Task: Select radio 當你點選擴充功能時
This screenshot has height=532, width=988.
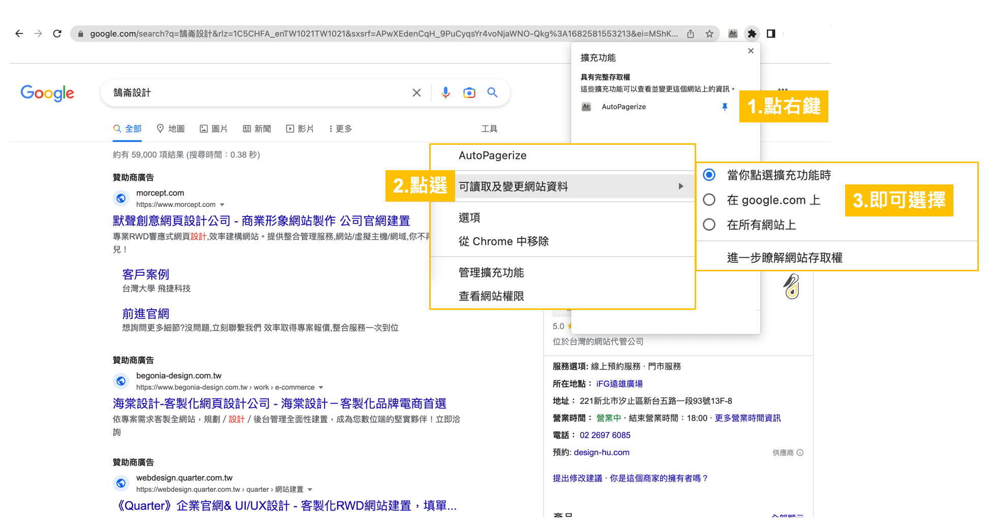Action: (709, 175)
